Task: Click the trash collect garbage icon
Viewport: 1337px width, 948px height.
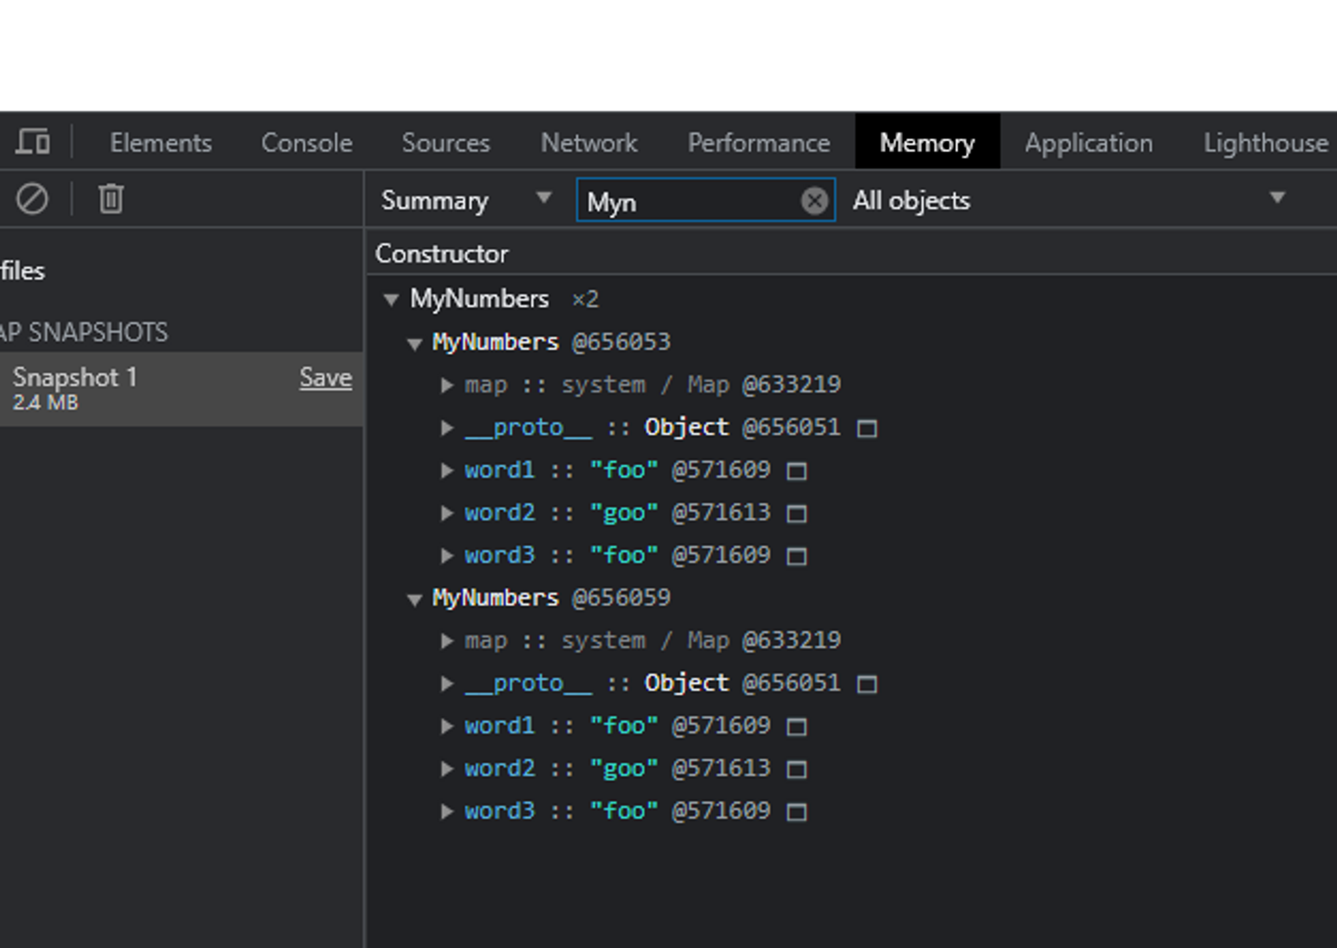Action: (x=111, y=199)
